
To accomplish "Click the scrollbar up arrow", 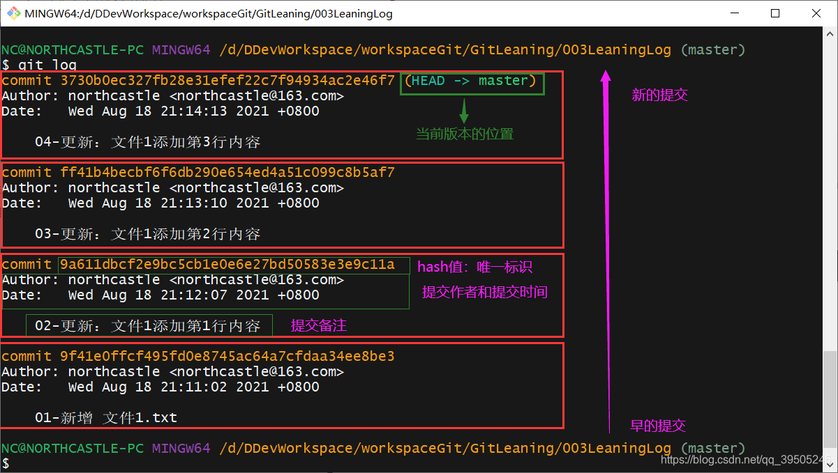I will (x=830, y=33).
